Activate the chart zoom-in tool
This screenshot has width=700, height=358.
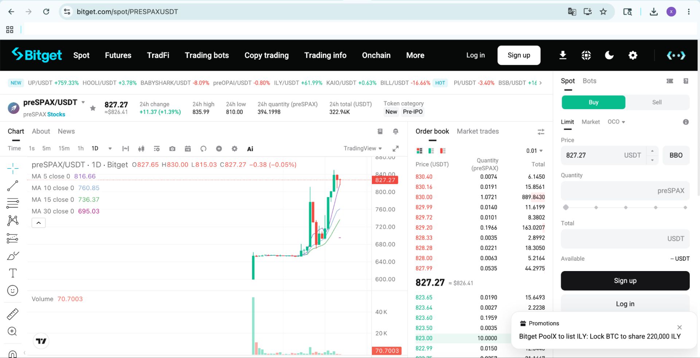tap(12, 331)
